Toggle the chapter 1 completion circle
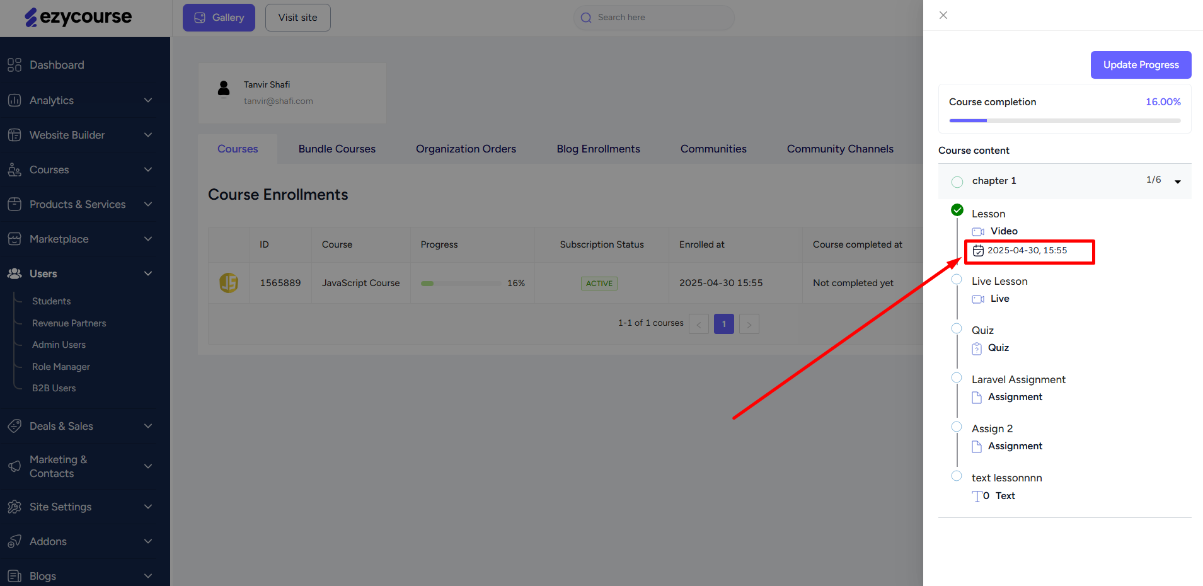 (957, 181)
